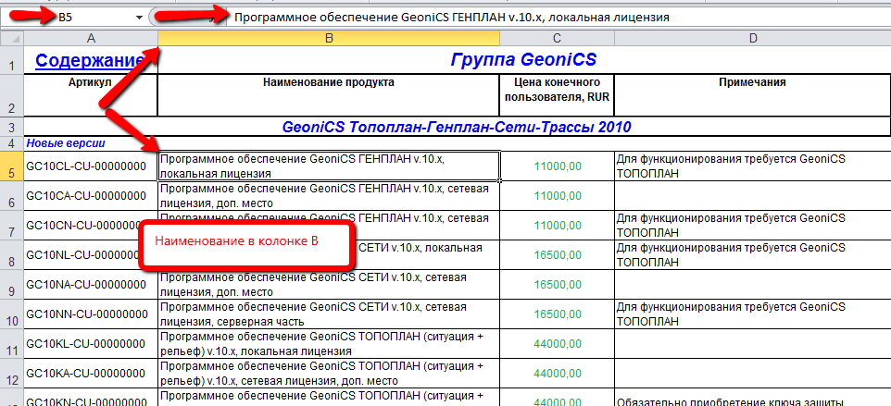Select the Цена конечного пользователя, RUR cell
The height and width of the screenshot is (406, 891).
557,95
